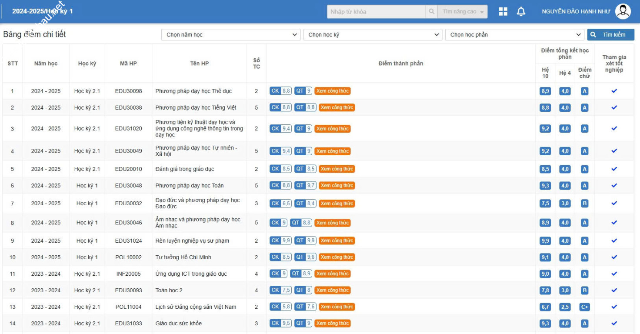Open the Chọn học phần dropdown

pyautogui.click(x=514, y=35)
